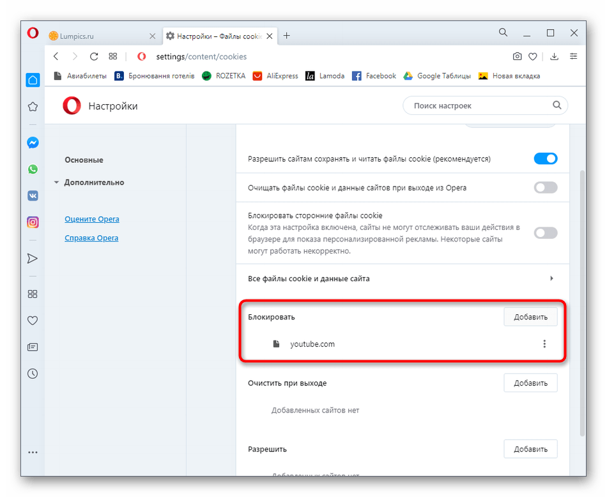Enable blocking third-party cookies toggle
The width and height of the screenshot is (607, 497).
[546, 233]
